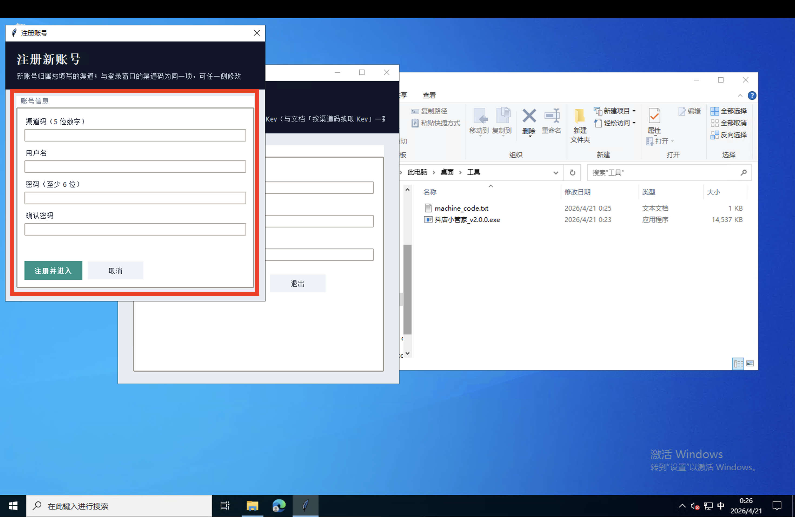Click the muted volume tray icon
The width and height of the screenshot is (795, 517).
pyautogui.click(x=695, y=506)
